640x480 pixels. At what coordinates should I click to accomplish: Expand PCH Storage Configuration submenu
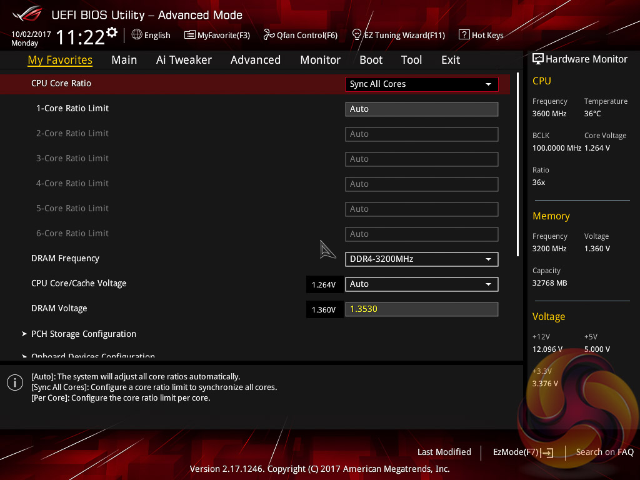[84, 334]
